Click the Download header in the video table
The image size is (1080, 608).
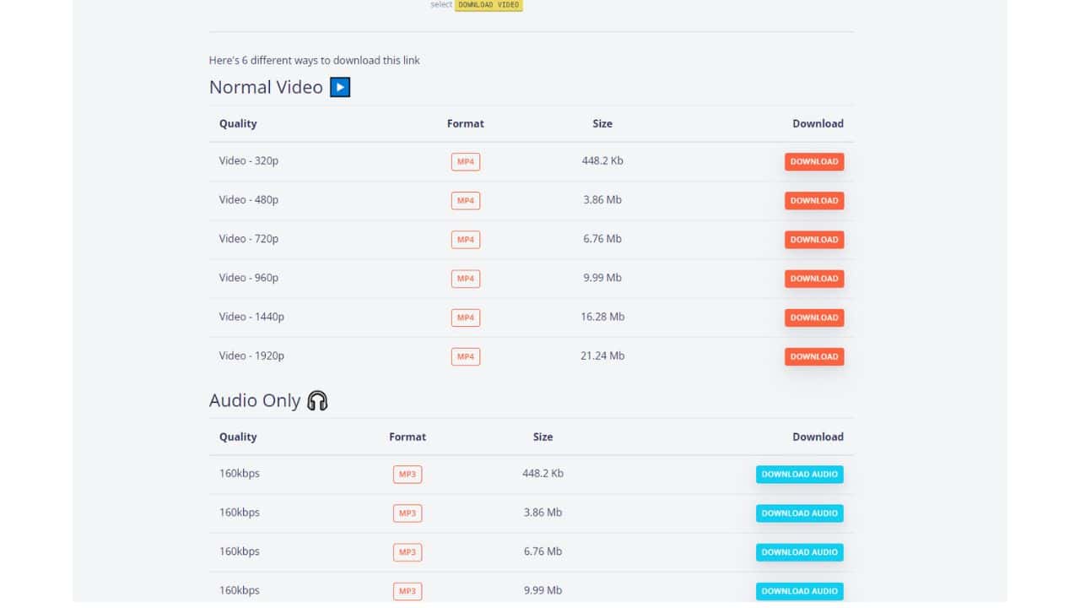(x=818, y=123)
